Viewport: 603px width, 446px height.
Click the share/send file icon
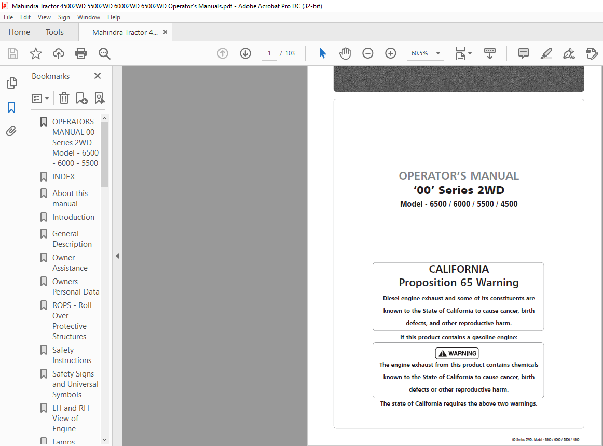pos(592,53)
